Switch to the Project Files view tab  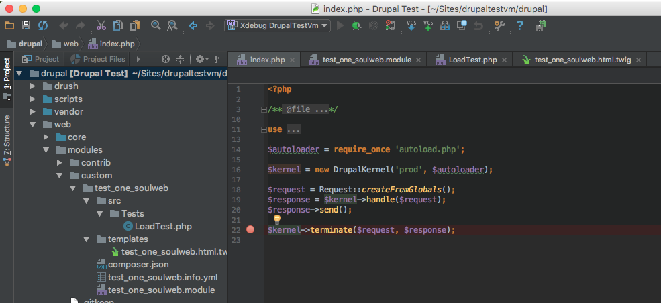[98, 60]
